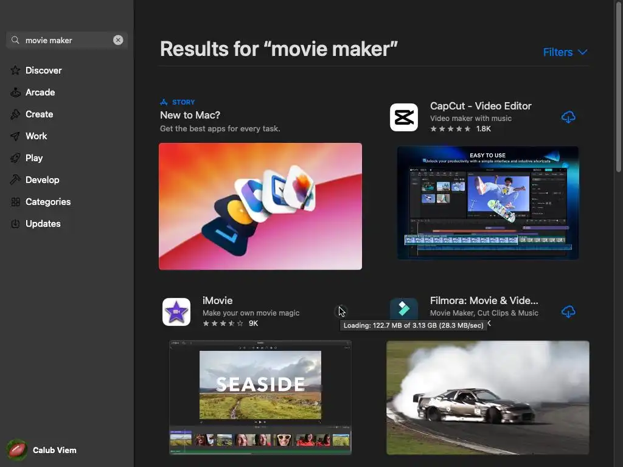Click the Develop hammer icon
This screenshot has height=467, width=623.
(x=15, y=180)
